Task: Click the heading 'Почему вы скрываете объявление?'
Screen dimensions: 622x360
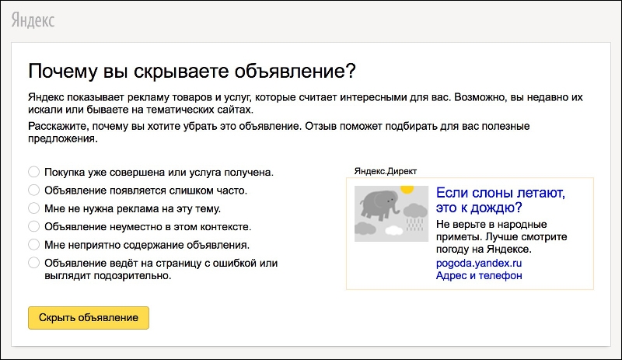Action: pyautogui.click(x=191, y=72)
